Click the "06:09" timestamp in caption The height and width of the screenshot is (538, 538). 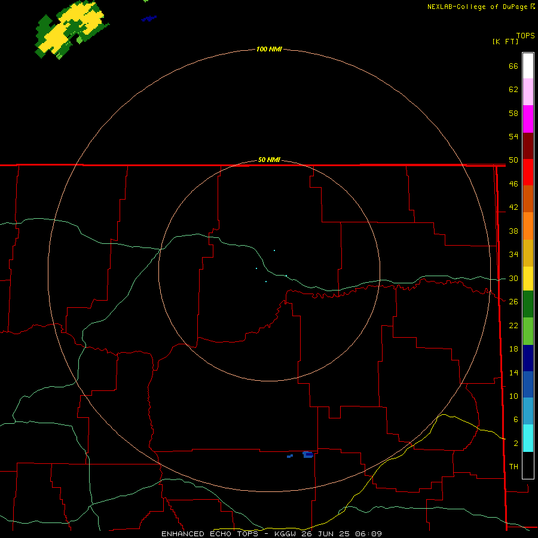(x=368, y=534)
